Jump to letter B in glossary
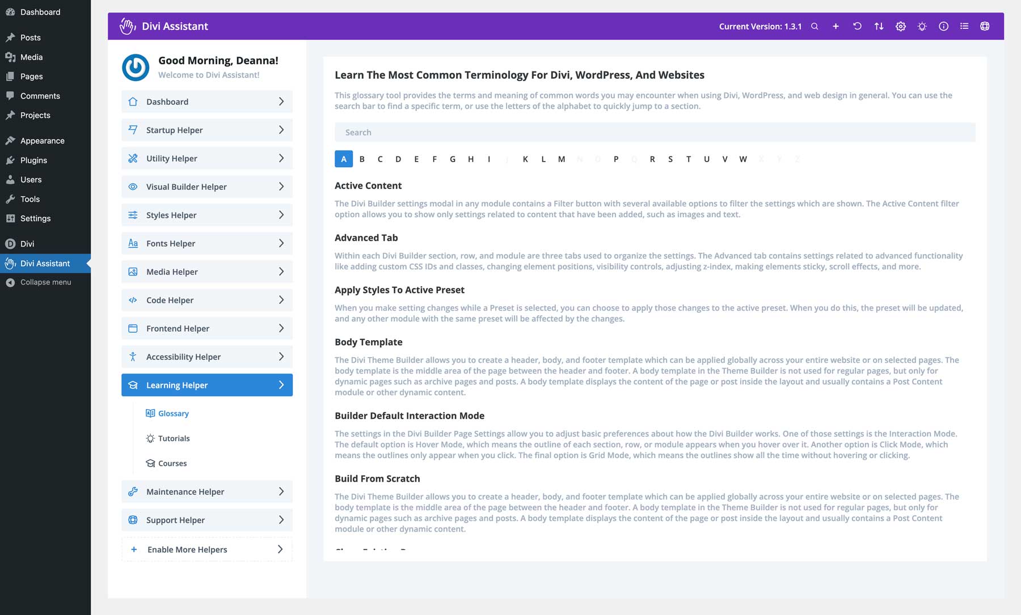This screenshot has width=1021, height=615. tap(362, 159)
